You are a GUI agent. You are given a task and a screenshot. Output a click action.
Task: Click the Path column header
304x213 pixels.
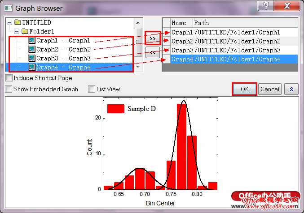click(246, 23)
